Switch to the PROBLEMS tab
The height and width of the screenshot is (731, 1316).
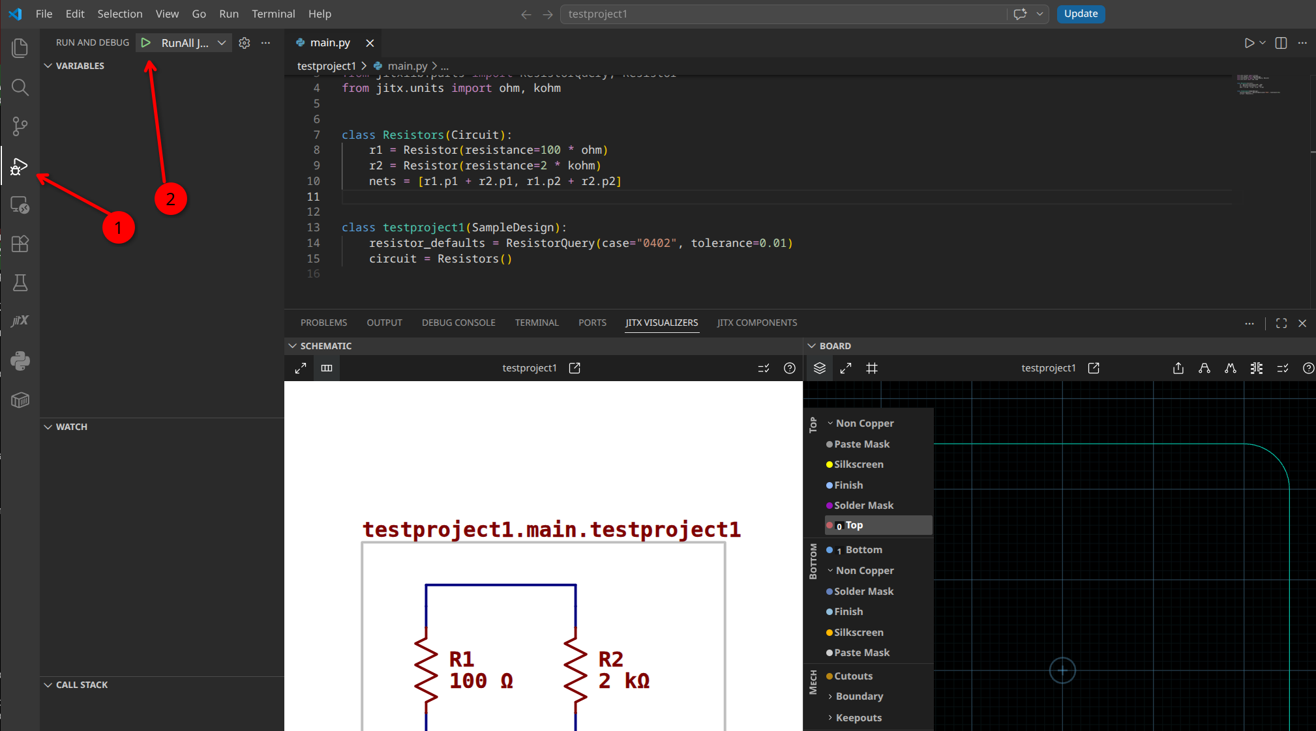[323, 322]
